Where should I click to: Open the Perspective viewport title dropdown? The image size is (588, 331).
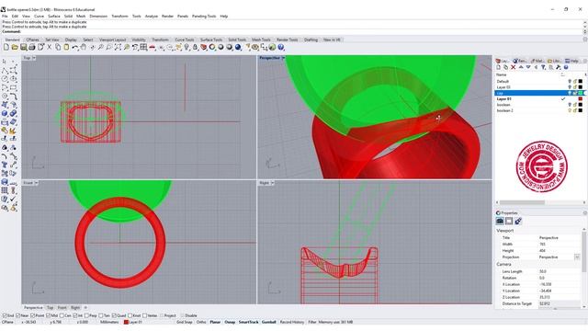[x=283, y=58]
